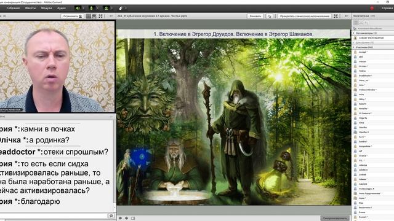Open the Собрание menu

click(13, 8)
